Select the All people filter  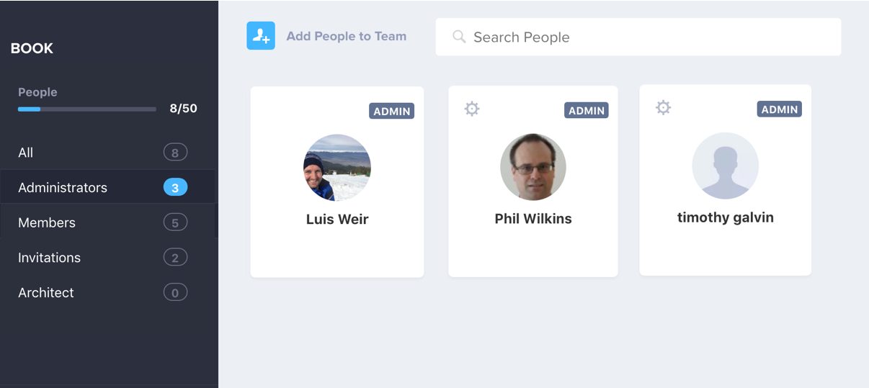[108, 153]
